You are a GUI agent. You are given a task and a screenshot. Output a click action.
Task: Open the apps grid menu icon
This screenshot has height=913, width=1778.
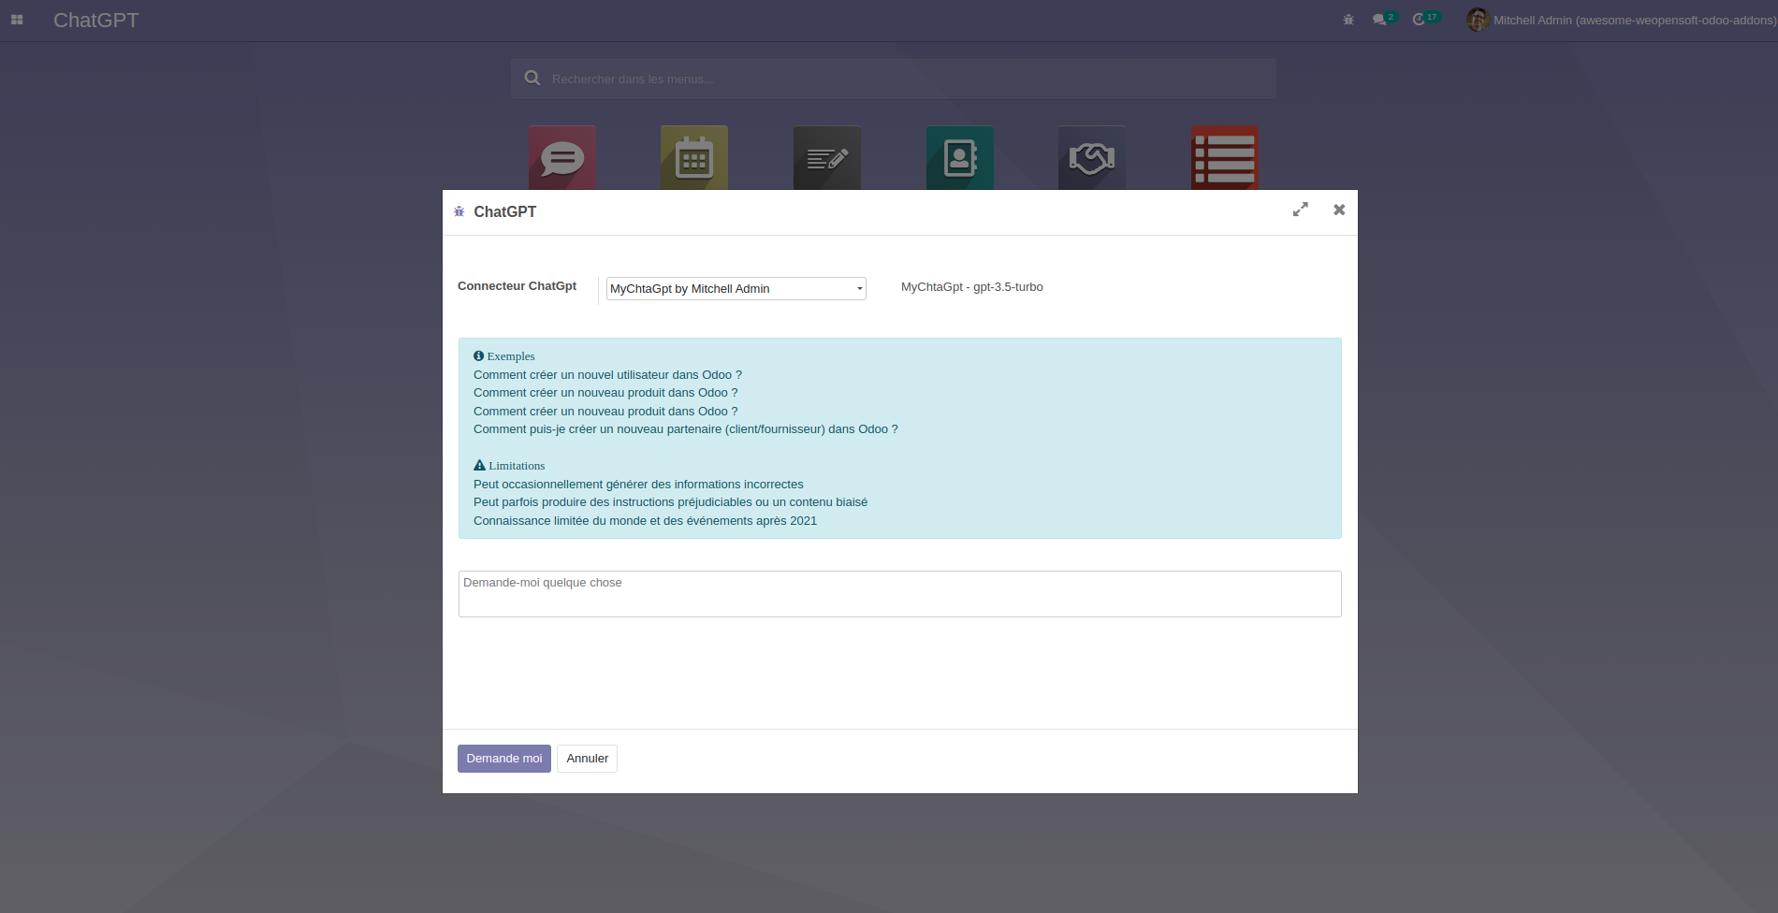(x=17, y=19)
